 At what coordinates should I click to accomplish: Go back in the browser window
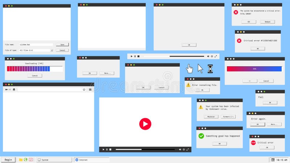coord(7,89)
